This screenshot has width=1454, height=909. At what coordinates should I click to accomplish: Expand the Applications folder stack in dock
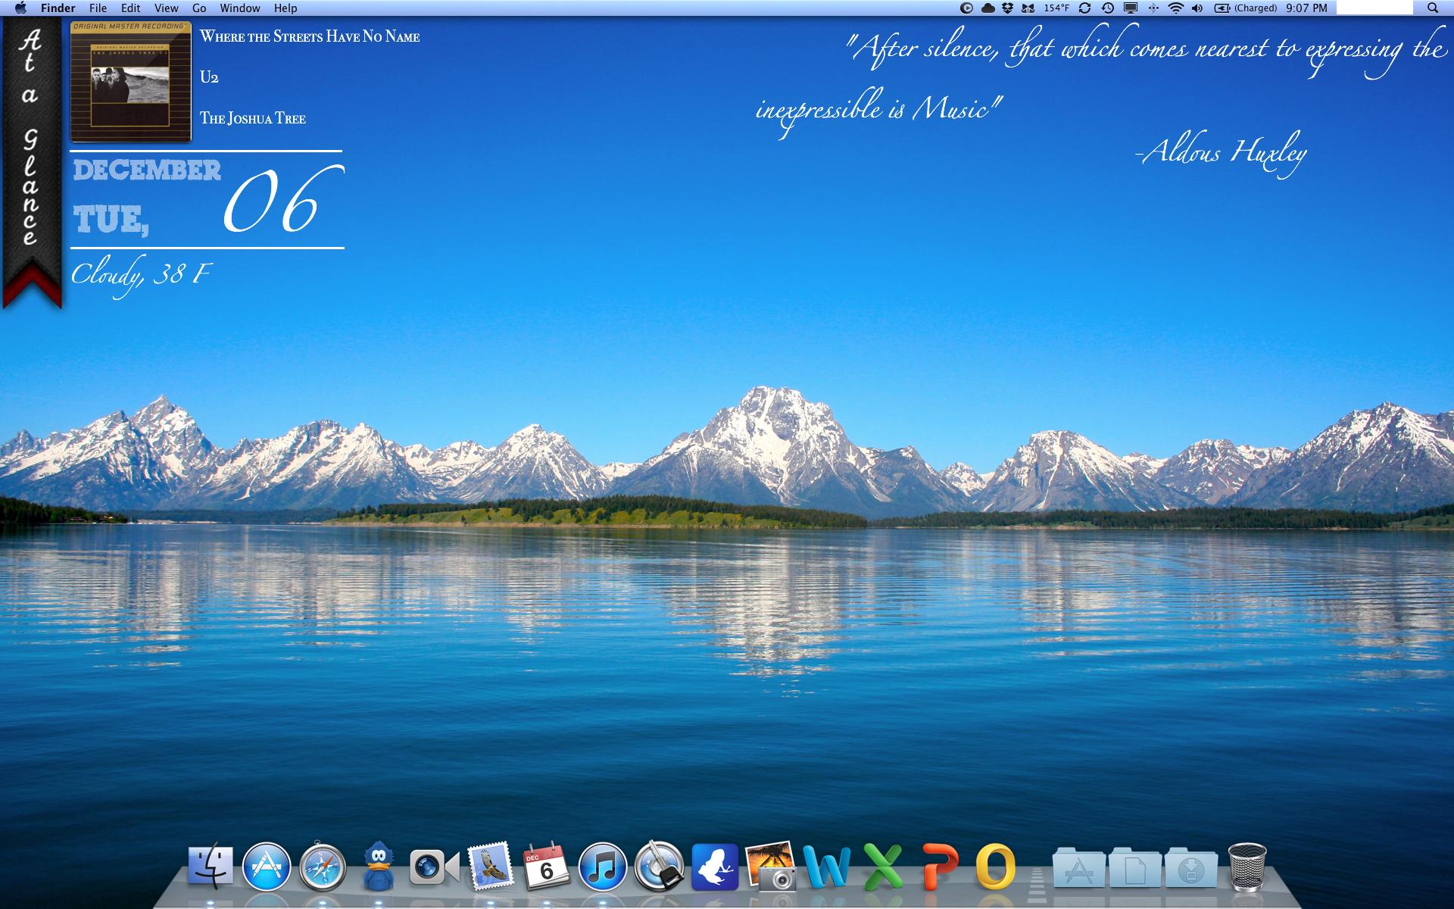(1078, 867)
